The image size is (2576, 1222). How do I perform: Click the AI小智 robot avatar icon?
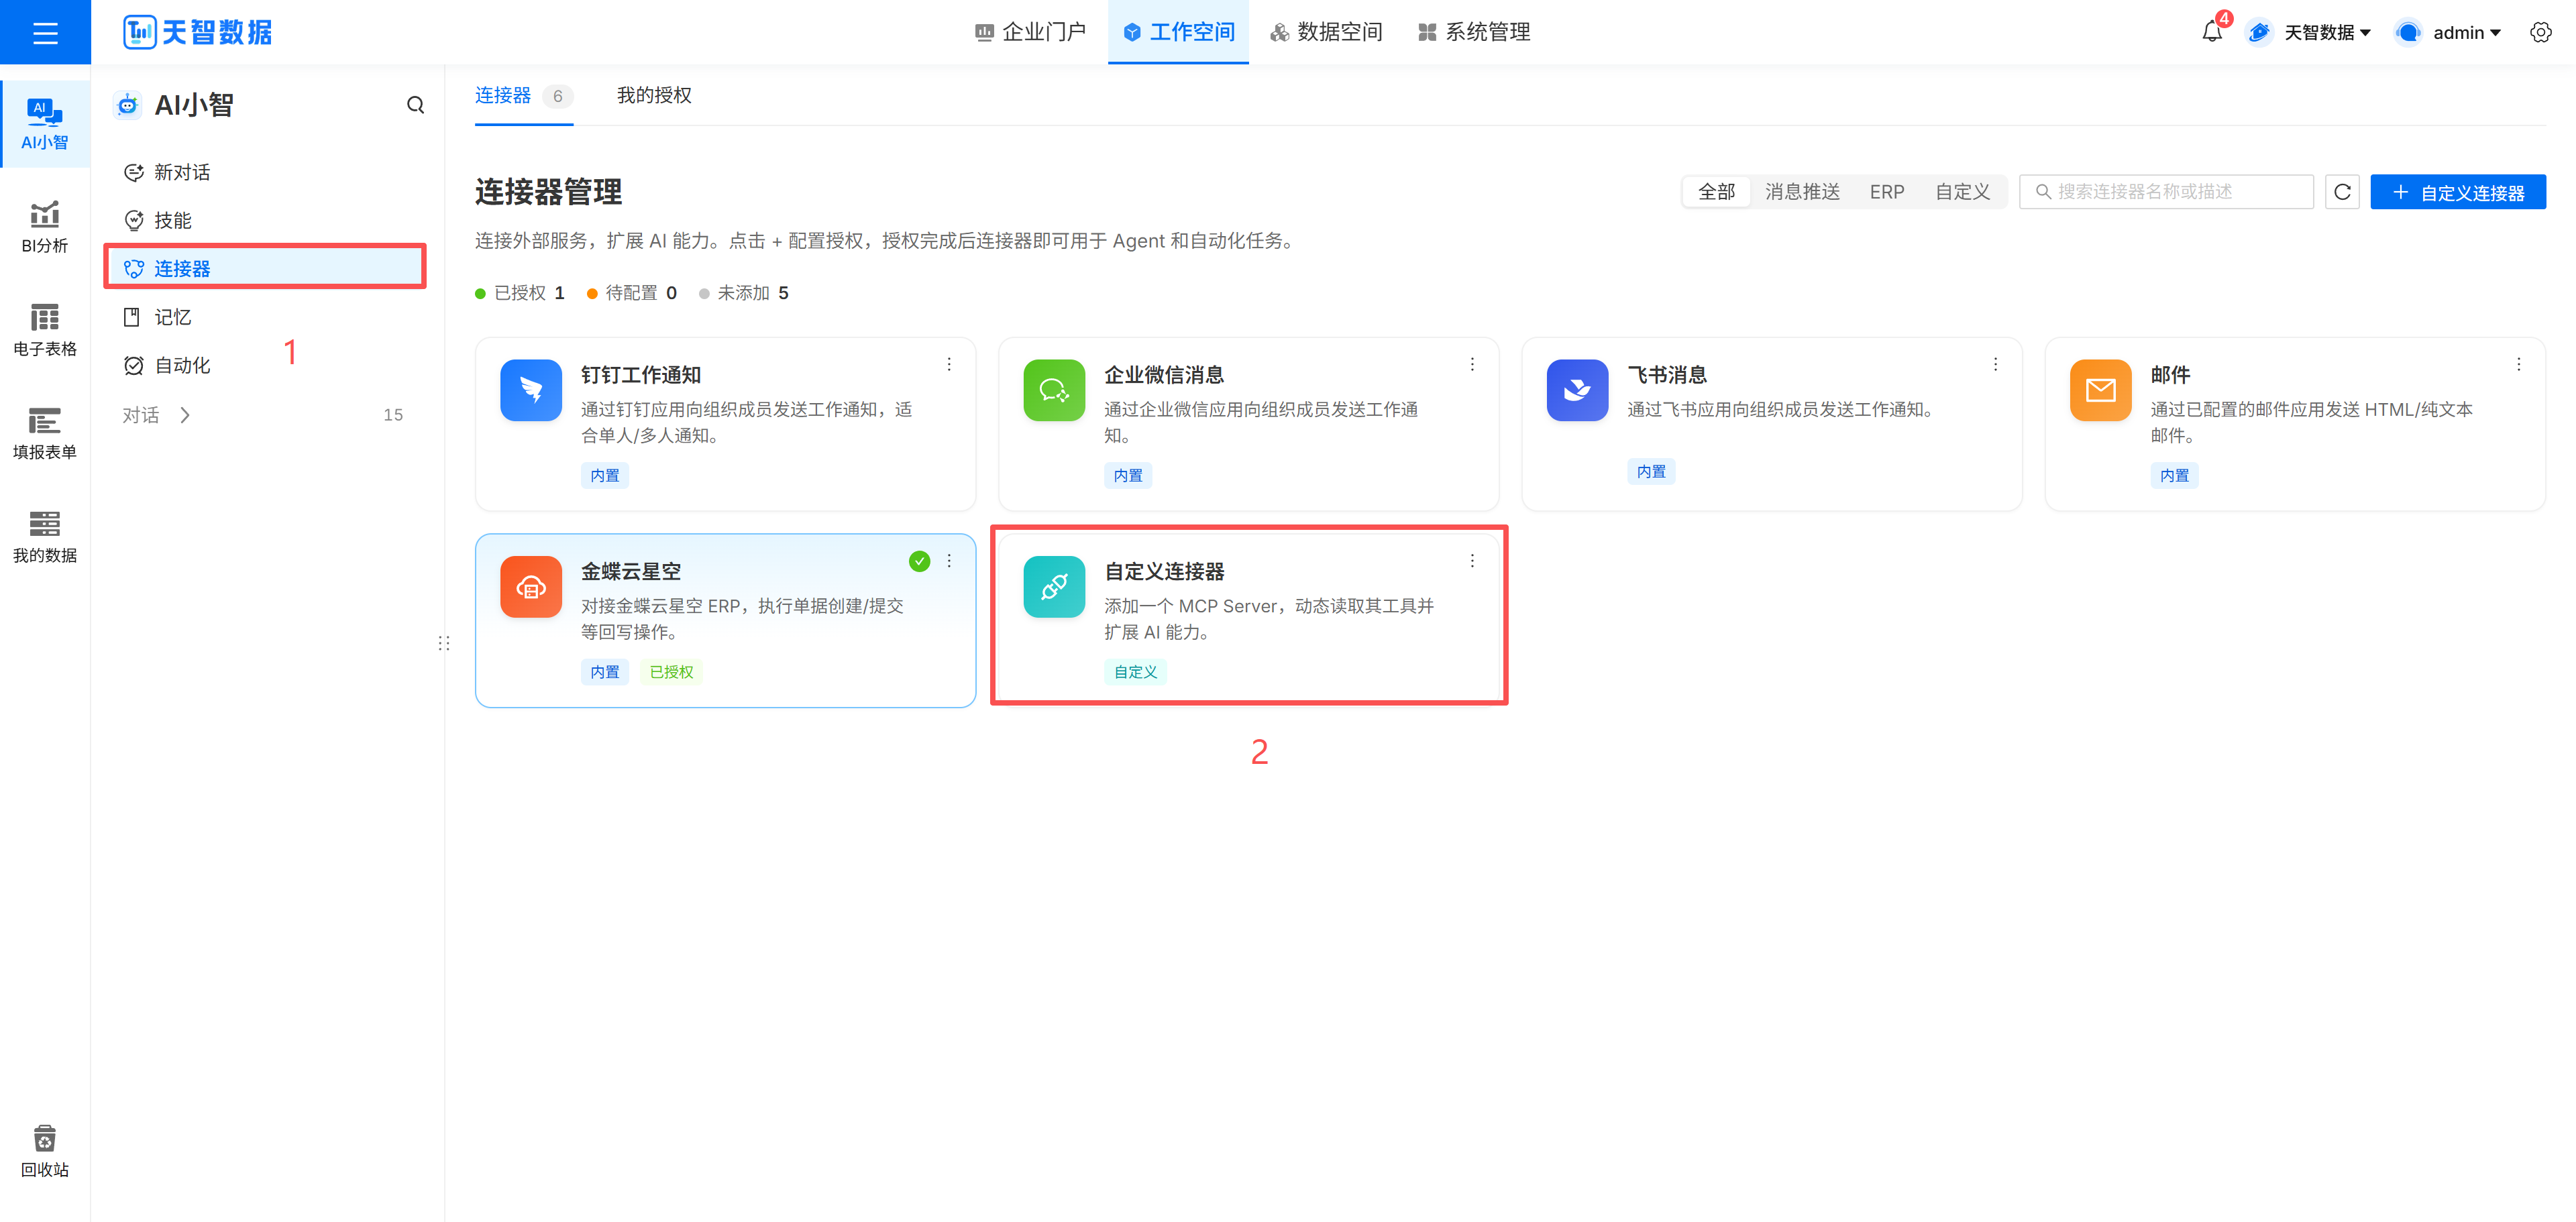pyautogui.click(x=128, y=105)
